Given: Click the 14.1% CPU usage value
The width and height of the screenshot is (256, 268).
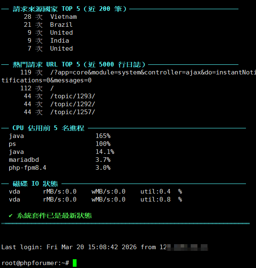Looking at the screenshot, I should (x=105, y=152).
